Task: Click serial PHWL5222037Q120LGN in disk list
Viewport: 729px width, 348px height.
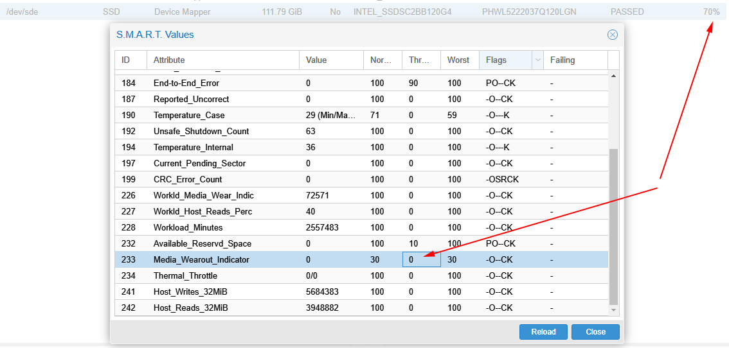Action: 529,12
